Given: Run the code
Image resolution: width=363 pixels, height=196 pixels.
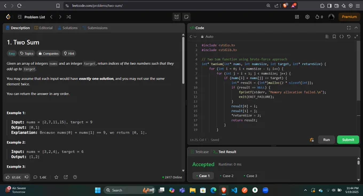Looking at the screenshot, I should [x=326, y=140].
